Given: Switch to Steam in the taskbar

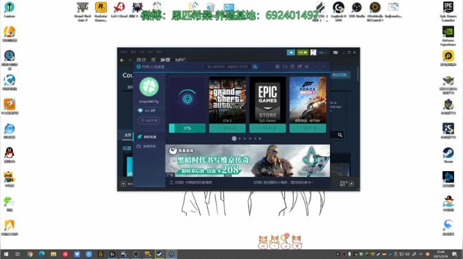Looking at the screenshot, I should point(159,254).
